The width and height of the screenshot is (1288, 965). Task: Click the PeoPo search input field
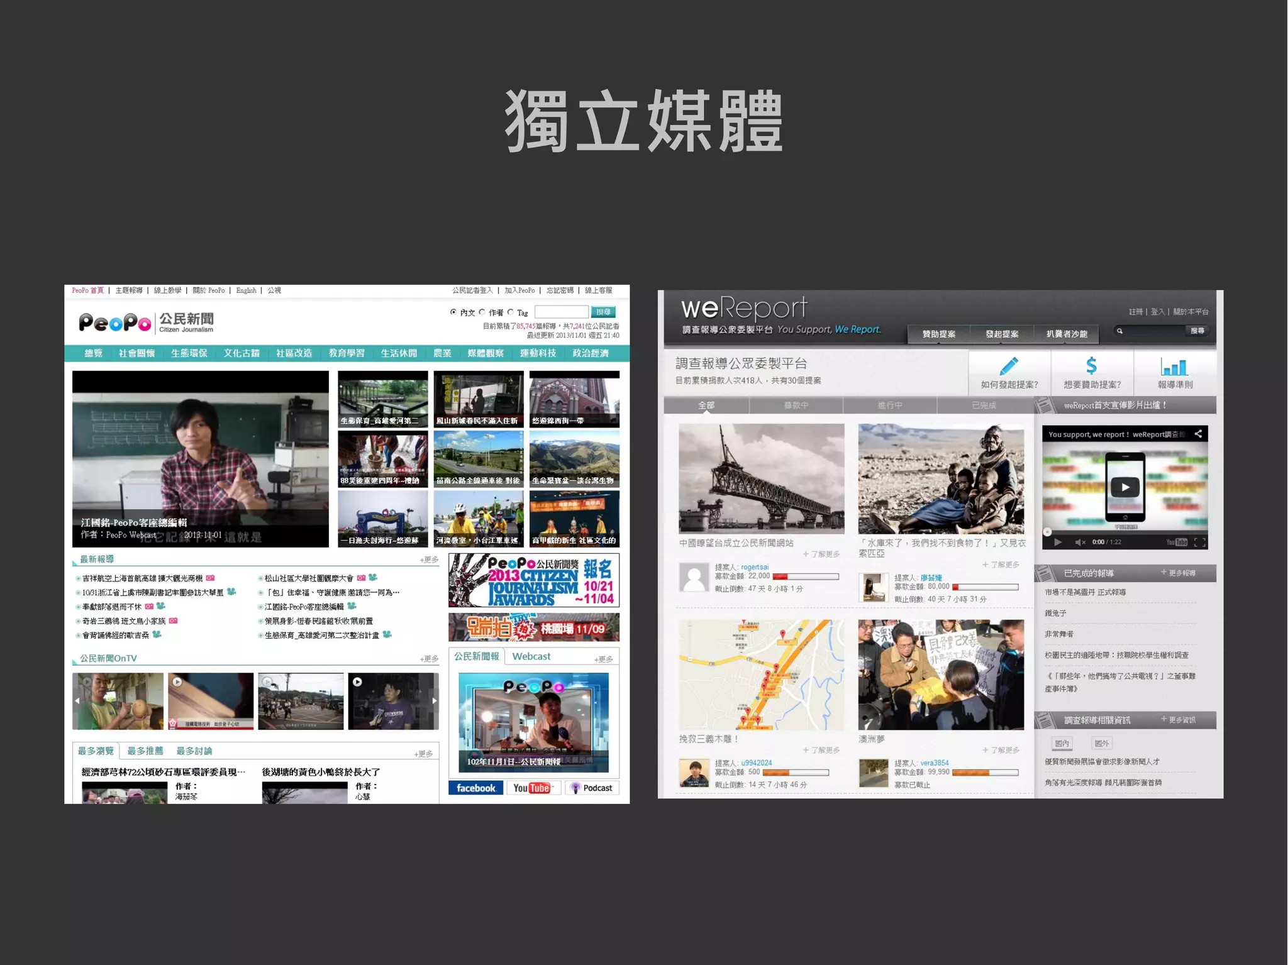[x=561, y=312]
